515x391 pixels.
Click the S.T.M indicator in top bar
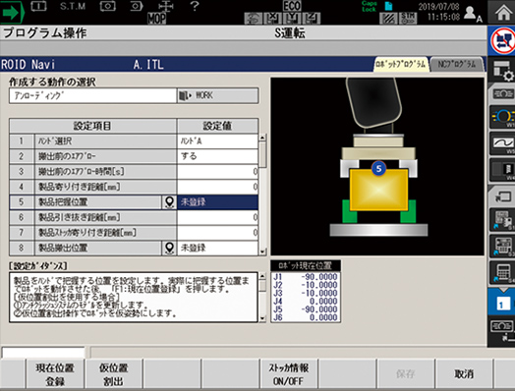click(73, 6)
